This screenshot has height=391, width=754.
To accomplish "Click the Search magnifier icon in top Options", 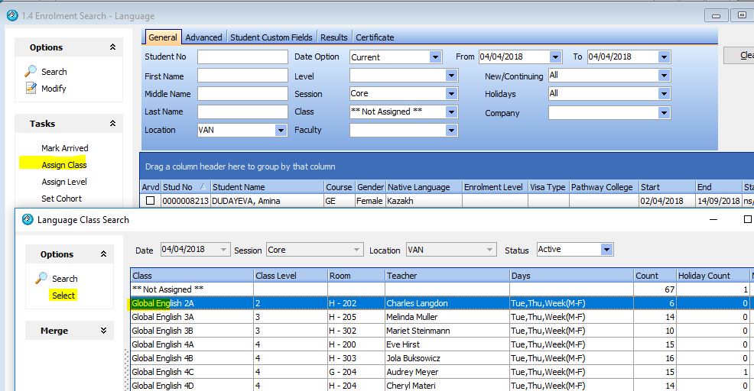I will 31,71.
